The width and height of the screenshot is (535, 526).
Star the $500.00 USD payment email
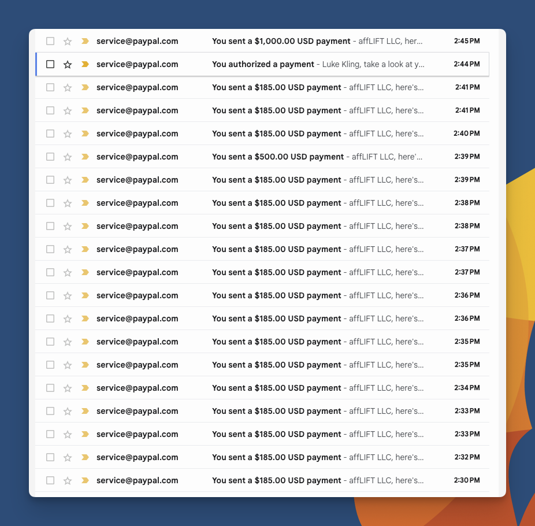pos(68,157)
